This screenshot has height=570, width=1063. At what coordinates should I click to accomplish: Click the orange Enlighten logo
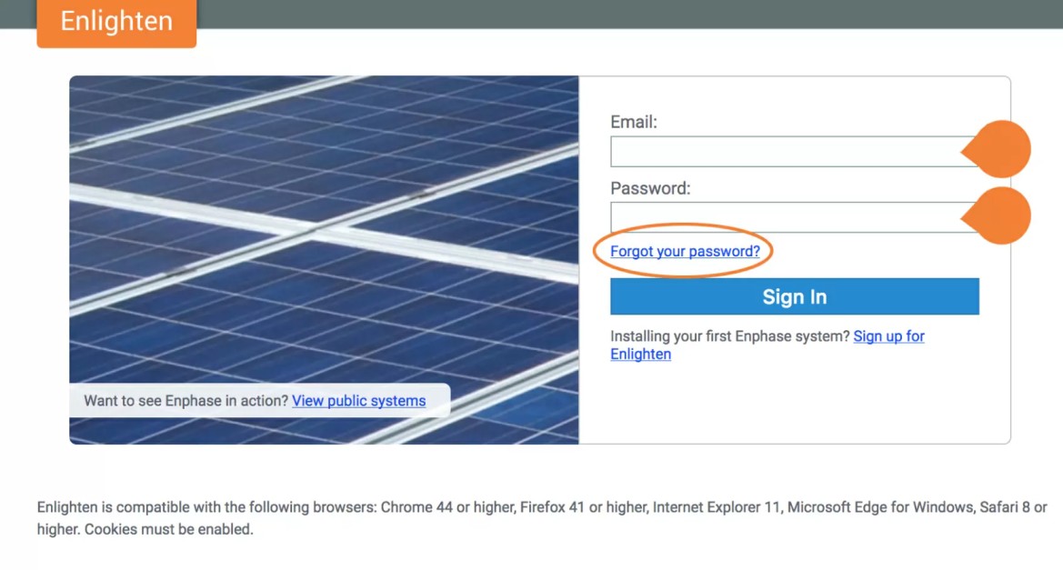[x=116, y=22]
